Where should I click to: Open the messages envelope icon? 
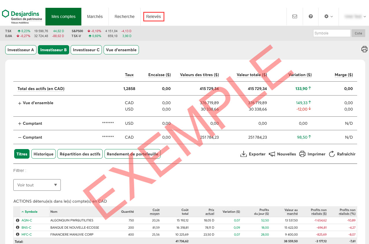[295, 16]
